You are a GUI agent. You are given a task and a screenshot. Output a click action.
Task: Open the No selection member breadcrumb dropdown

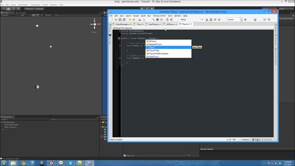click(x=127, y=28)
